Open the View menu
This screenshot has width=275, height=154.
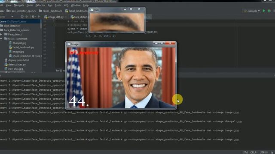point(9,5)
